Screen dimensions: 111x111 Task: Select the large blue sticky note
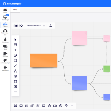pos(79,83)
